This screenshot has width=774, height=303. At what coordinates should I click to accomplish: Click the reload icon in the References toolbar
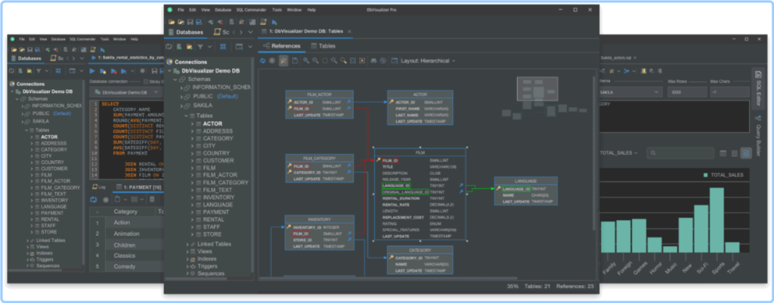(263, 60)
